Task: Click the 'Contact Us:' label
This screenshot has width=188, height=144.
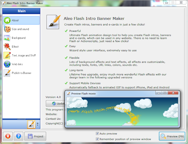Action: 53,119
